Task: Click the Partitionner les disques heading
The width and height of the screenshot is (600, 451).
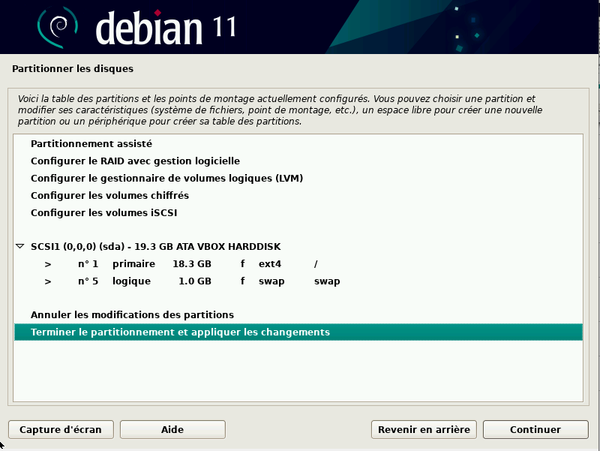Action: pos(73,68)
